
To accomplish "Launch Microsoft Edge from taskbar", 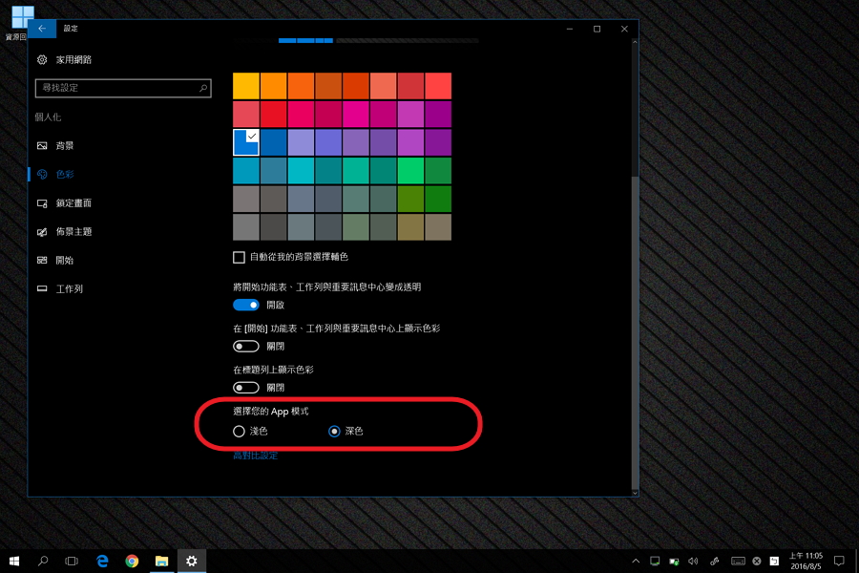I will [x=102, y=561].
